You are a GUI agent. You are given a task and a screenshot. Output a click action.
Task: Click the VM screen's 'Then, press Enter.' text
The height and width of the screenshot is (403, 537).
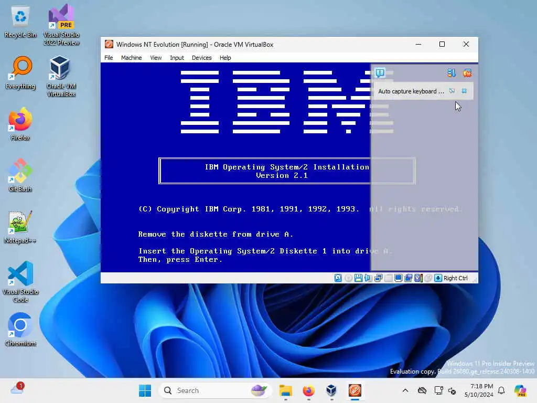pyautogui.click(x=180, y=259)
